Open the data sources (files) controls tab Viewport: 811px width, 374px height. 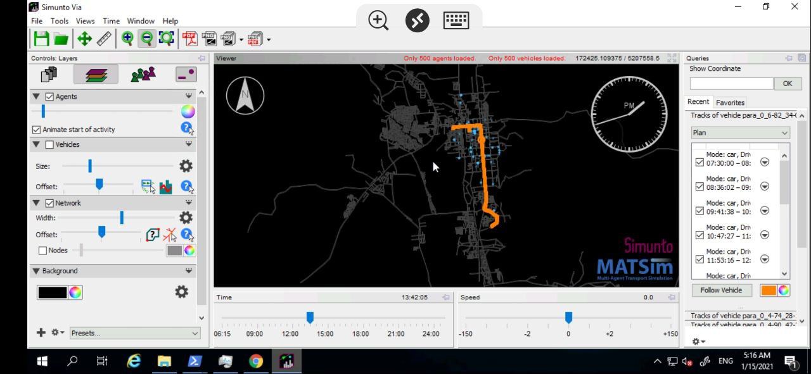[49, 75]
